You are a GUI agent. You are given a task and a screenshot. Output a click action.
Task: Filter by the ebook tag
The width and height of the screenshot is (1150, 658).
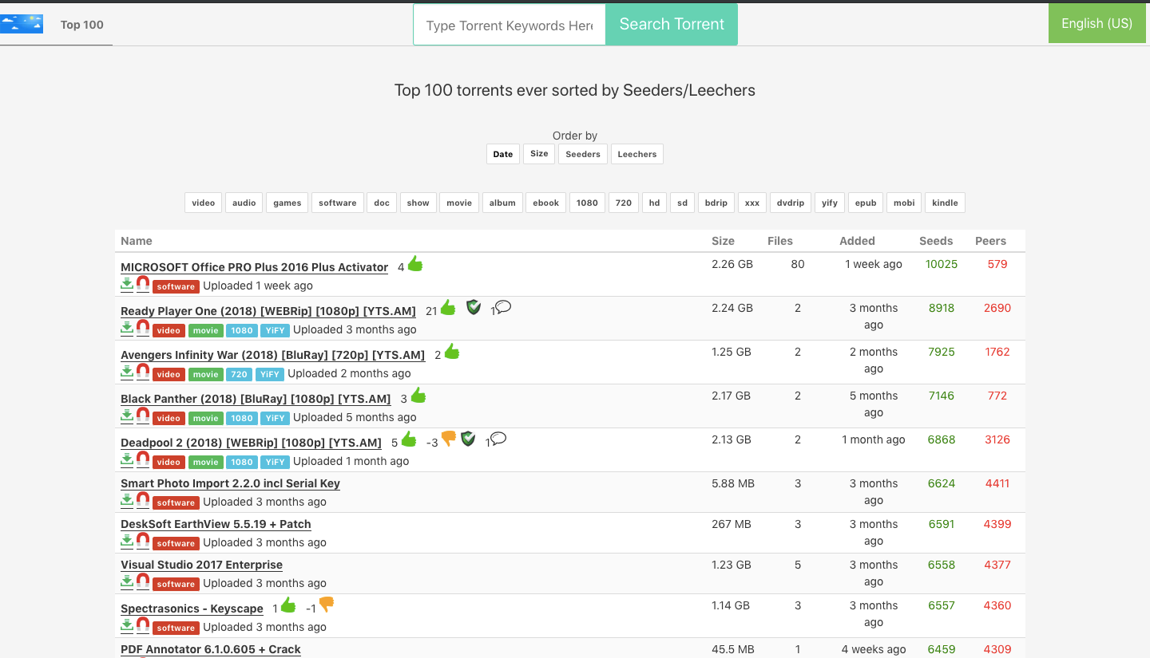(546, 203)
